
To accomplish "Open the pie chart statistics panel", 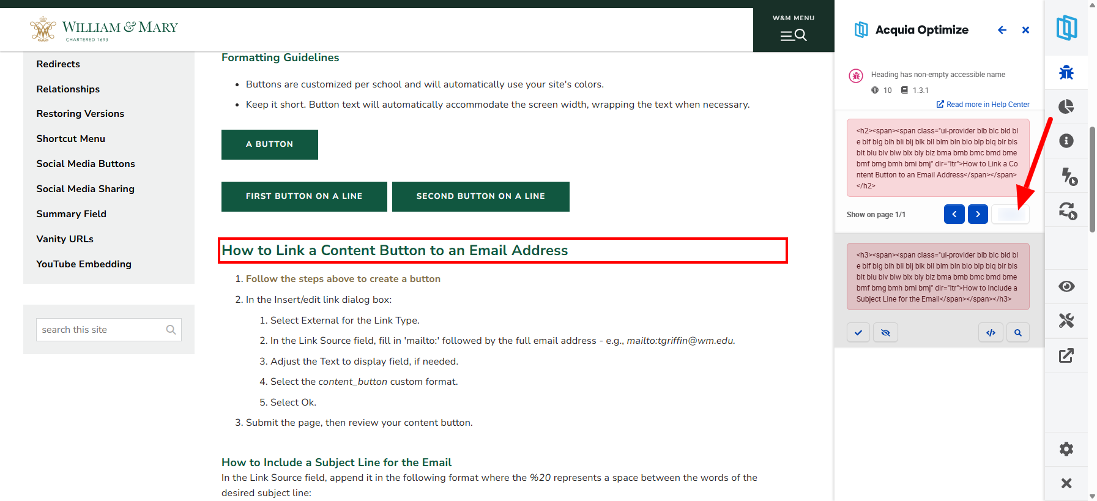I will tap(1066, 106).
